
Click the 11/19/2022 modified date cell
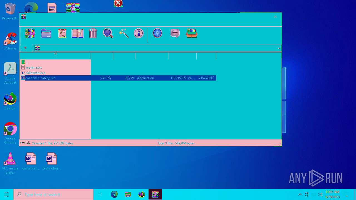click(x=182, y=78)
